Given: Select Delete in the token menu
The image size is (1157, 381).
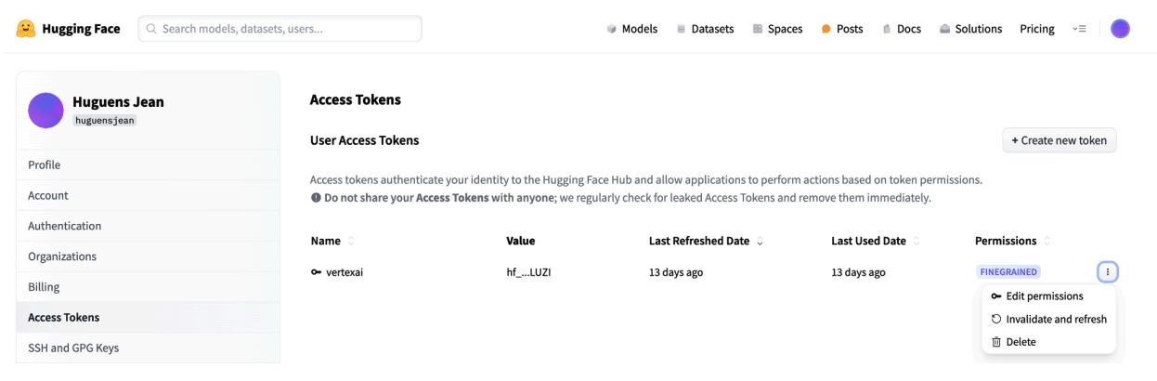Looking at the screenshot, I should (x=1020, y=342).
